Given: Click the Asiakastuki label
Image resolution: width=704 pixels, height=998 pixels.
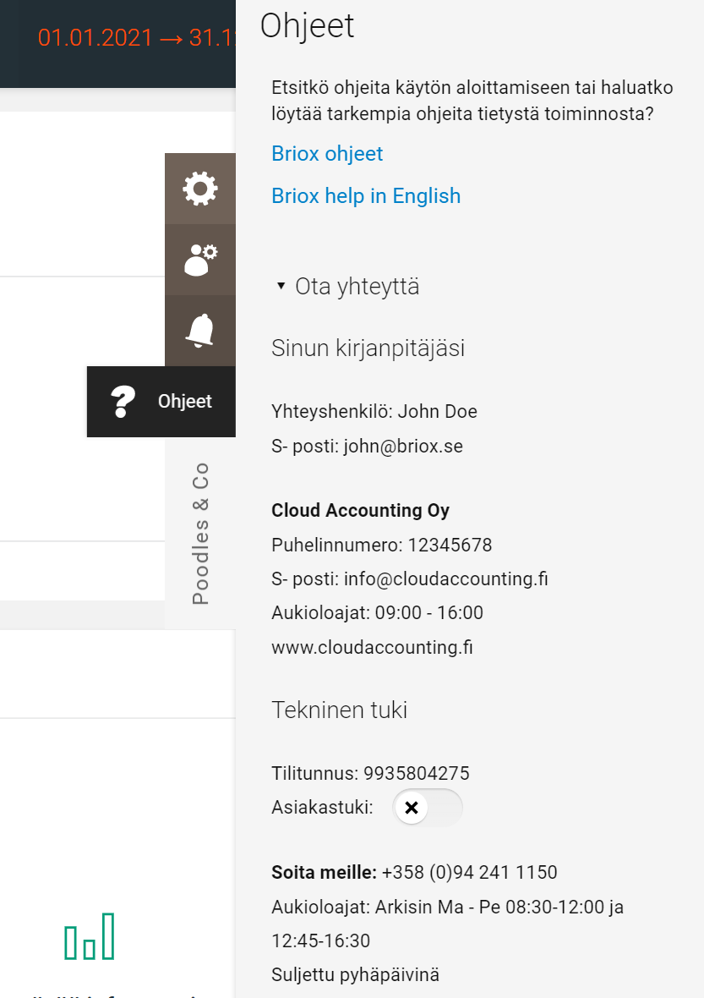Looking at the screenshot, I should [322, 807].
